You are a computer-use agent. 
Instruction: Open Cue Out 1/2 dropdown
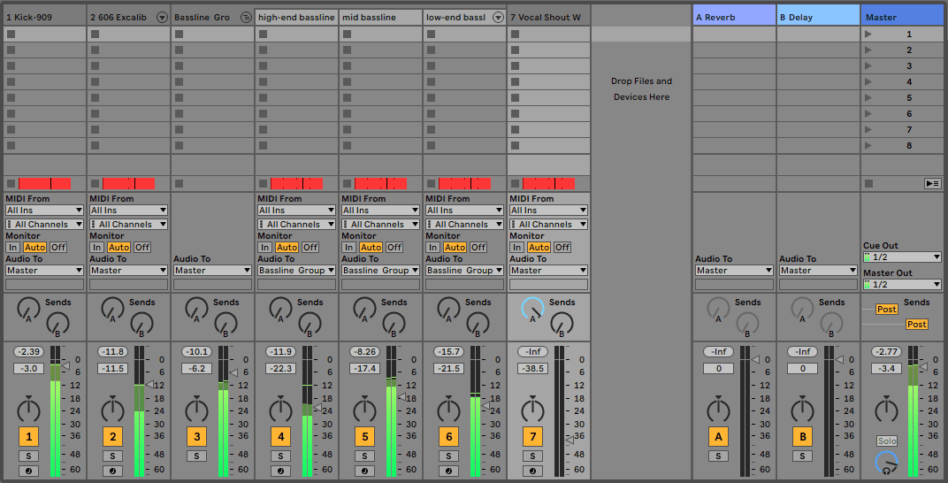click(x=903, y=257)
